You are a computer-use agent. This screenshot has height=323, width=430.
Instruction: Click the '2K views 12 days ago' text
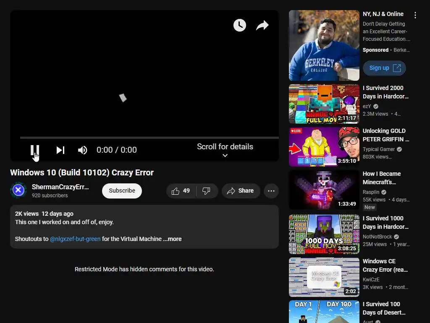click(x=44, y=214)
